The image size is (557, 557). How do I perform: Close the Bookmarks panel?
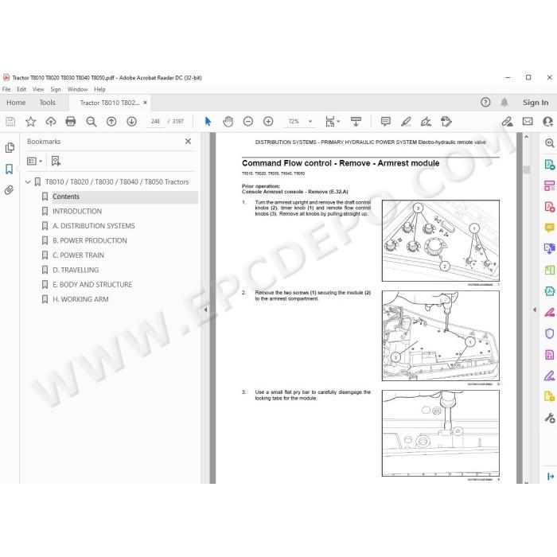[188, 142]
